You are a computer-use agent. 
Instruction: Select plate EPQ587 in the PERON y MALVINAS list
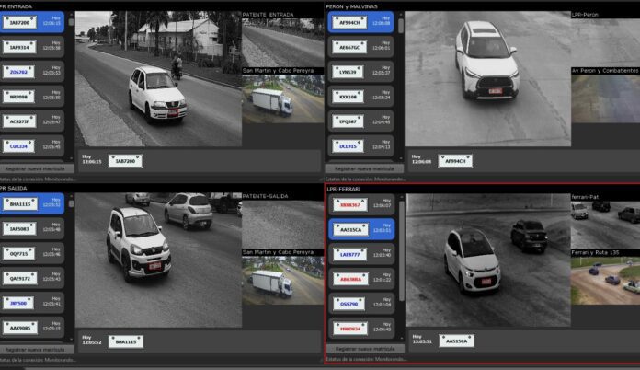click(x=360, y=121)
